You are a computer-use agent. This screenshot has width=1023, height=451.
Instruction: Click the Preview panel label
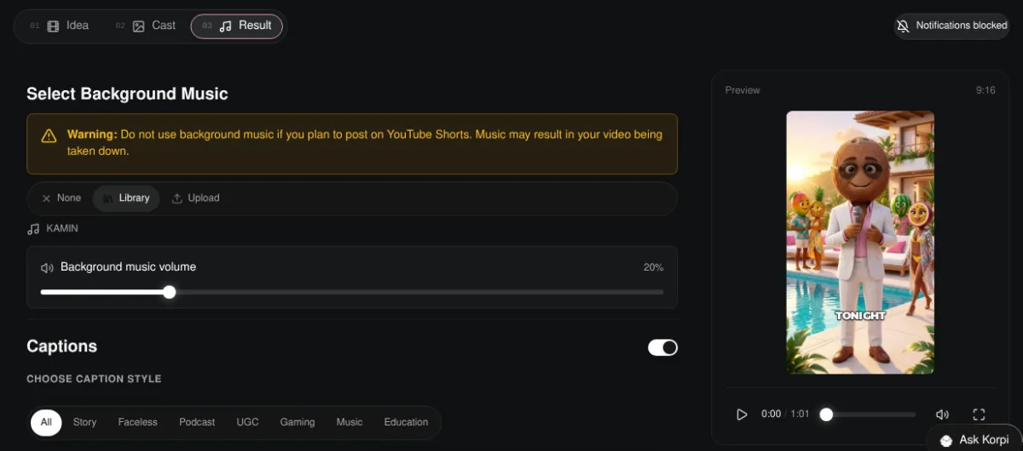click(x=743, y=90)
